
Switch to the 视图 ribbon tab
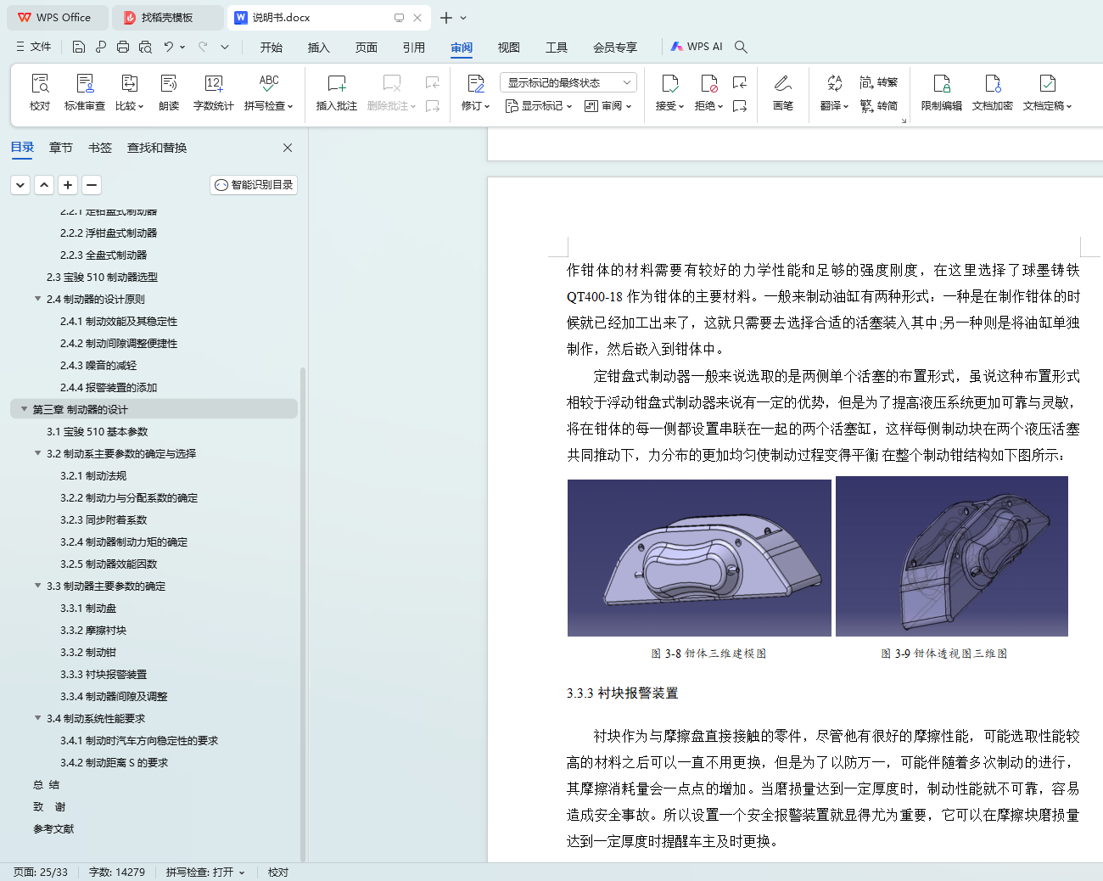[508, 48]
